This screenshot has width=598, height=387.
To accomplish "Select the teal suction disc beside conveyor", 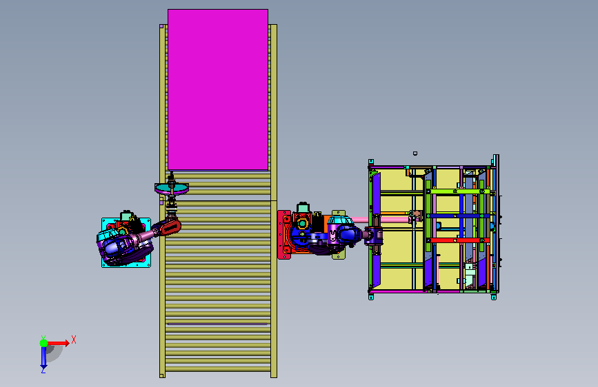I will tap(172, 189).
